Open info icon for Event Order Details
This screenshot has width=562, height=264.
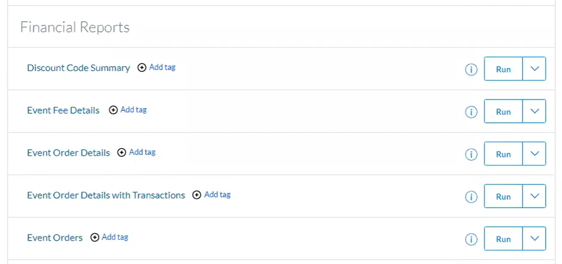(x=471, y=154)
